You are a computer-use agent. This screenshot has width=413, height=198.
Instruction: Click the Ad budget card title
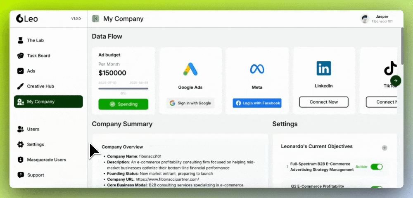click(x=109, y=55)
